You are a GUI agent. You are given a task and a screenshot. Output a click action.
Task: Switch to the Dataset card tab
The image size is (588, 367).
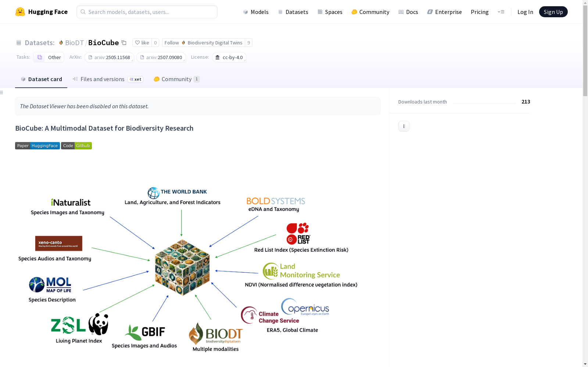[41, 79]
